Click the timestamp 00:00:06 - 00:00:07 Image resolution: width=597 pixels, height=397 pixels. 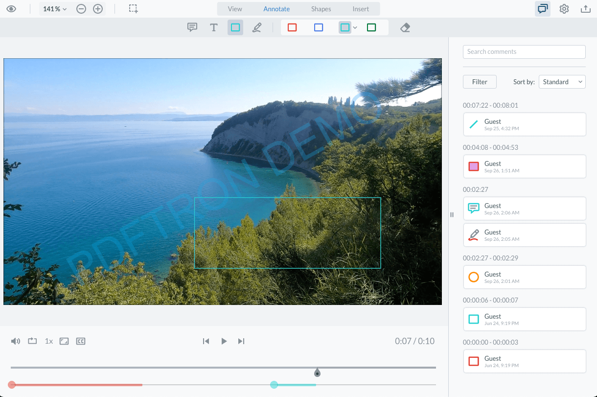(490, 300)
